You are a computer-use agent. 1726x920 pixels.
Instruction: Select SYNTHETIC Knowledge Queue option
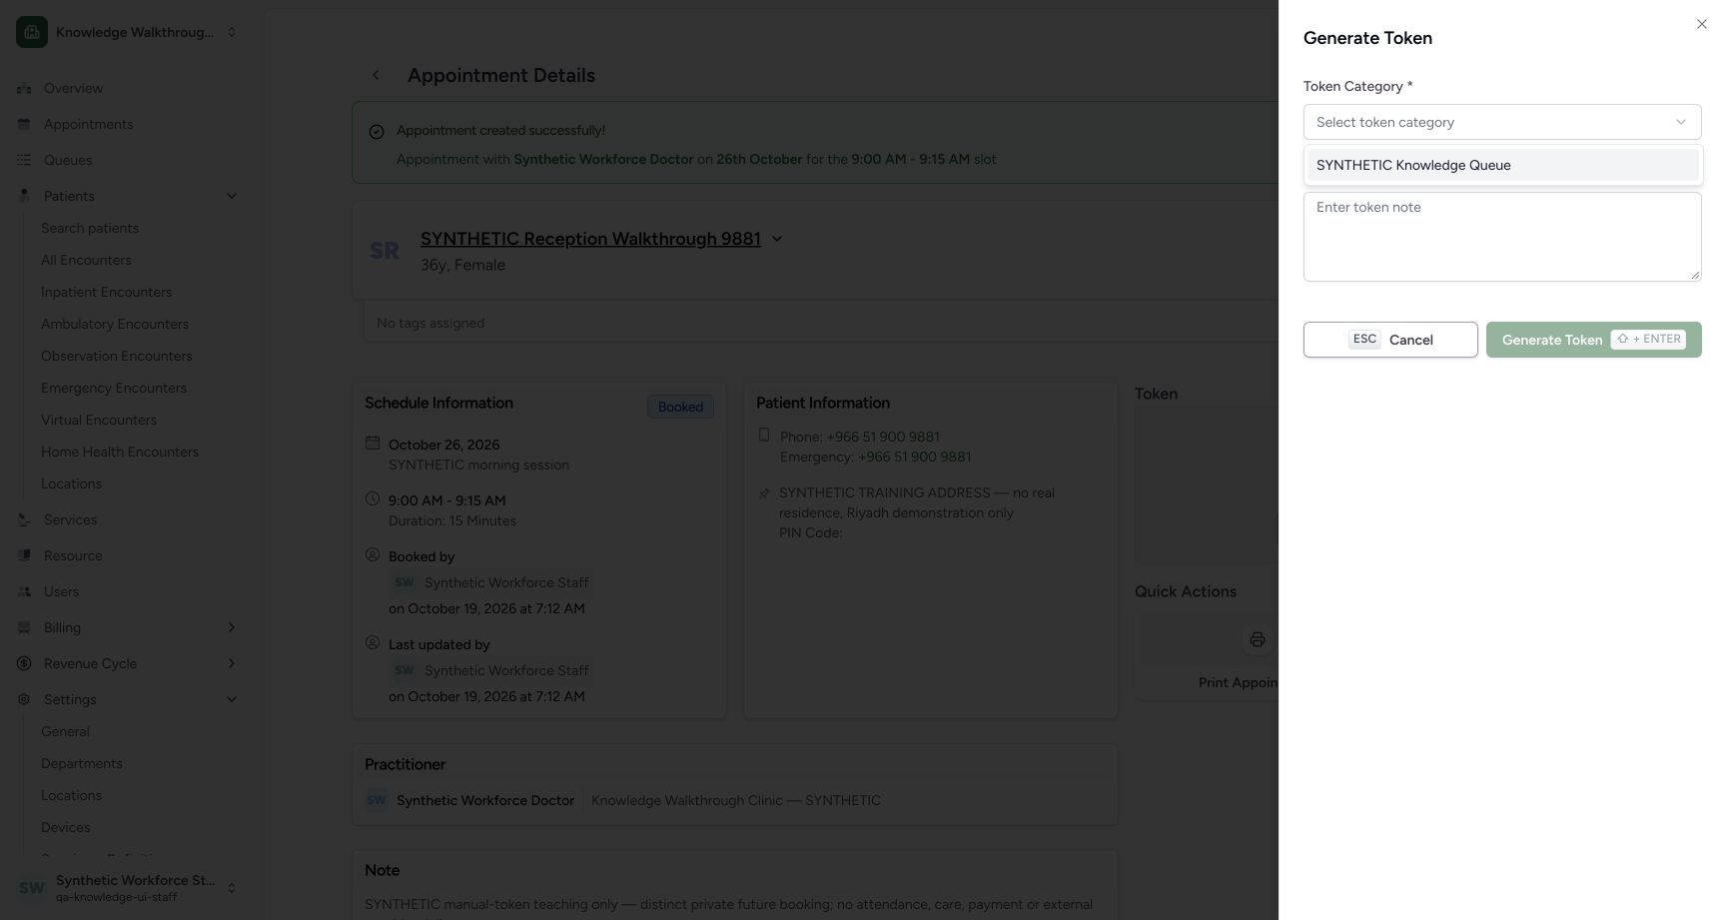(x=1502, y=165)
